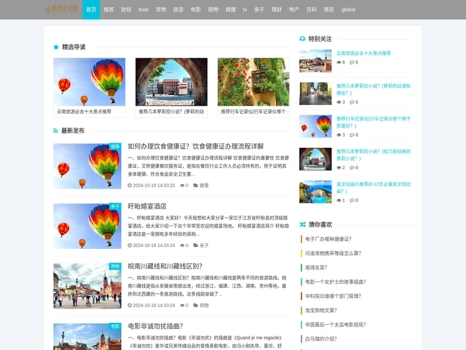Open suggestion 南靖名菜？
The height and width of the screenshot is (350, 466).
[316, 268]
